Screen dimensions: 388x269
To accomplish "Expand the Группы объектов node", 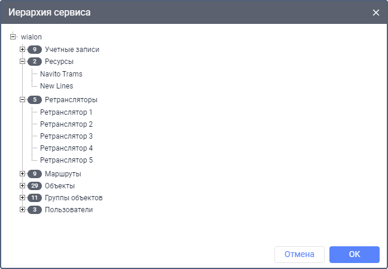I will 22,197.
